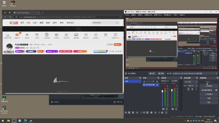Open mixer panel three-dot menu at bottom
This screenshot has width=219, height=123.
pos(166,113)
